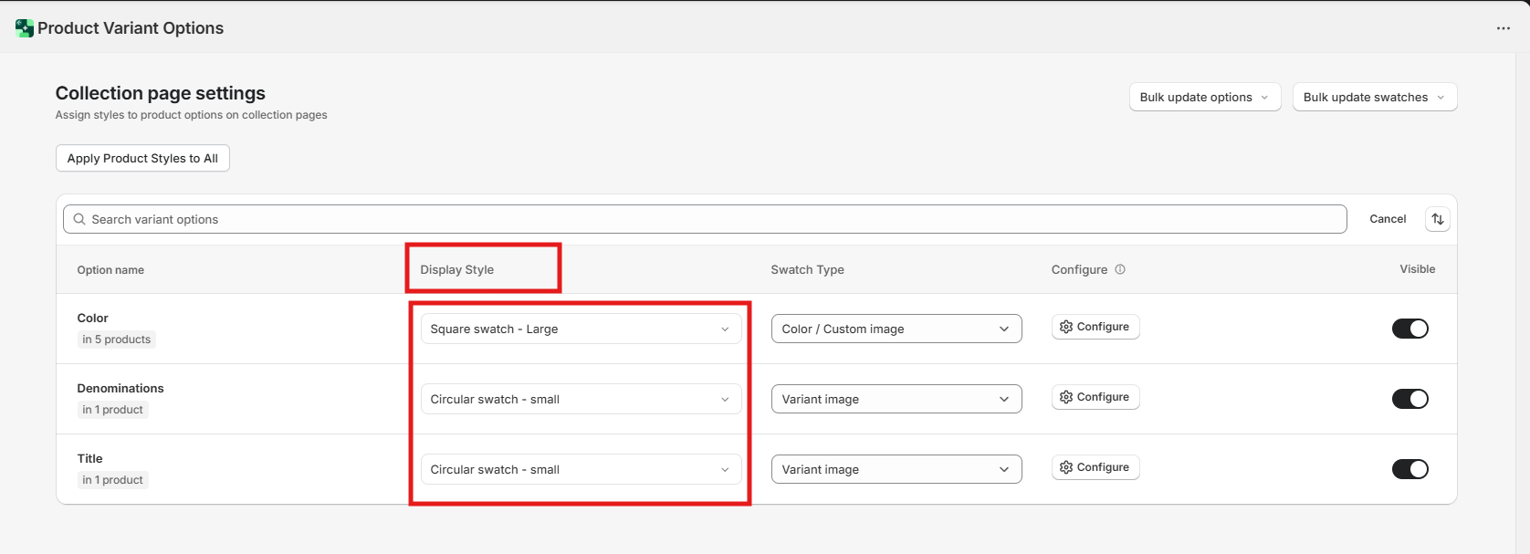The width and height of the screenshot is (1530, 554).
Task: Click the sort arrows icon button
Action: point(1437,219)
